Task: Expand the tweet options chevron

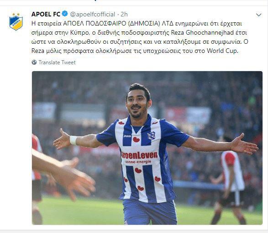Action: tap(259, 15)
